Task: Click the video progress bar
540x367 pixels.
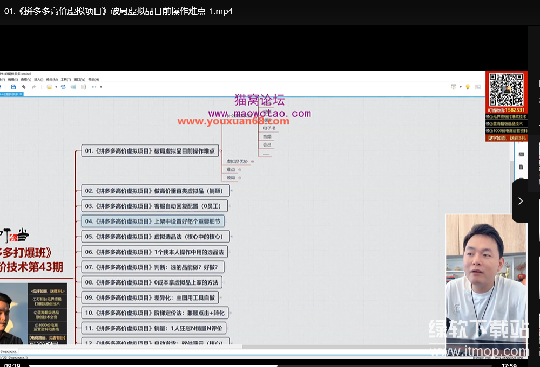Action: (260, 365)
